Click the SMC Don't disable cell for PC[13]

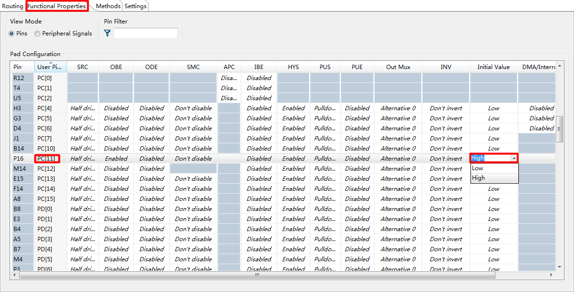pos(193,179)
